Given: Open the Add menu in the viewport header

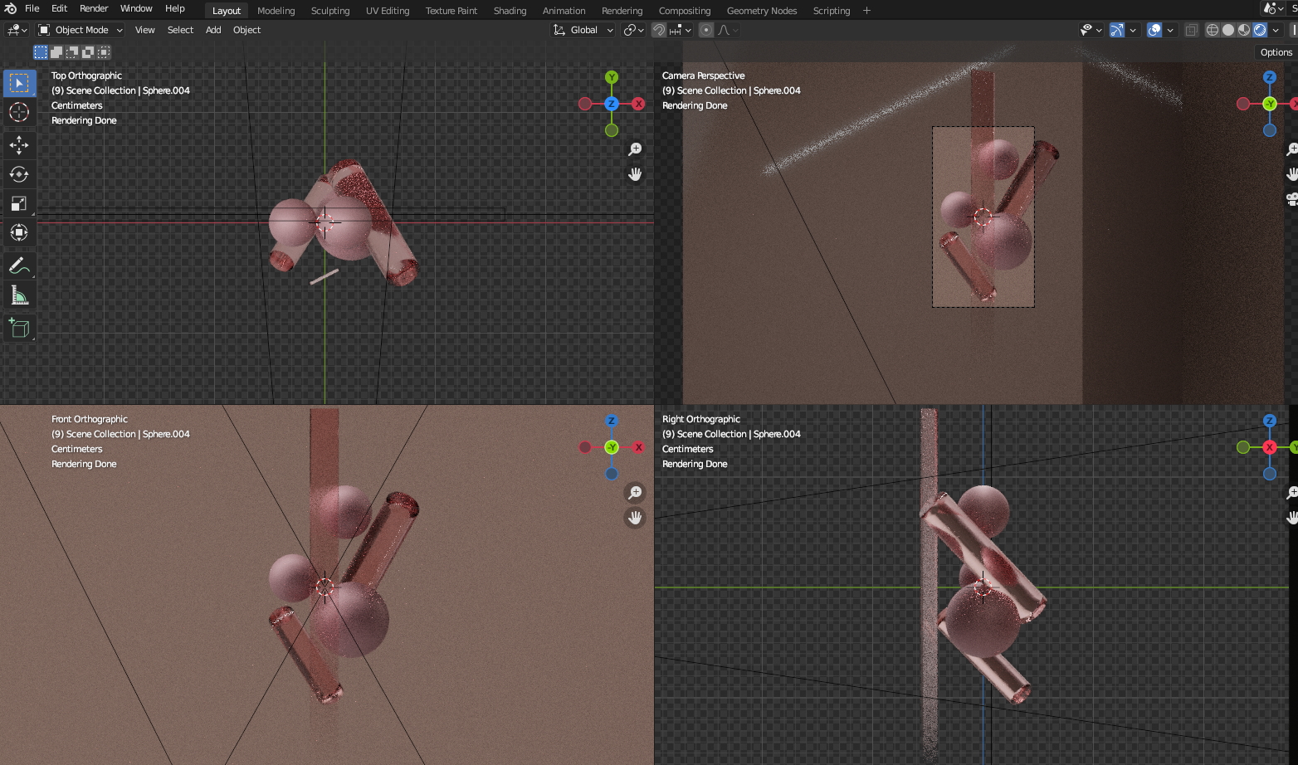Looking at the screenshot, I should [213, 30].
